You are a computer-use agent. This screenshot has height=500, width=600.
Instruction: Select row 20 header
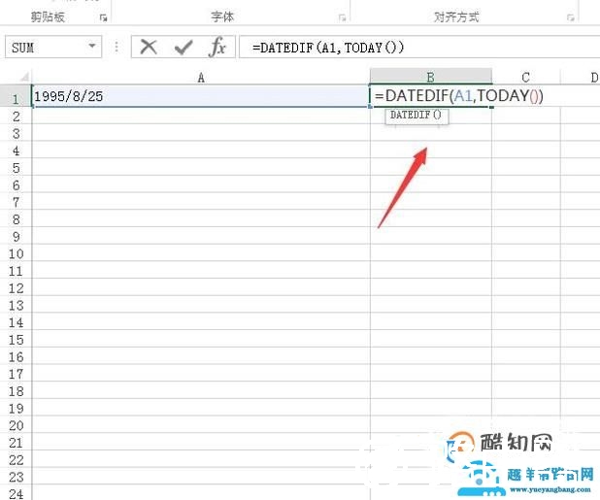16,426
